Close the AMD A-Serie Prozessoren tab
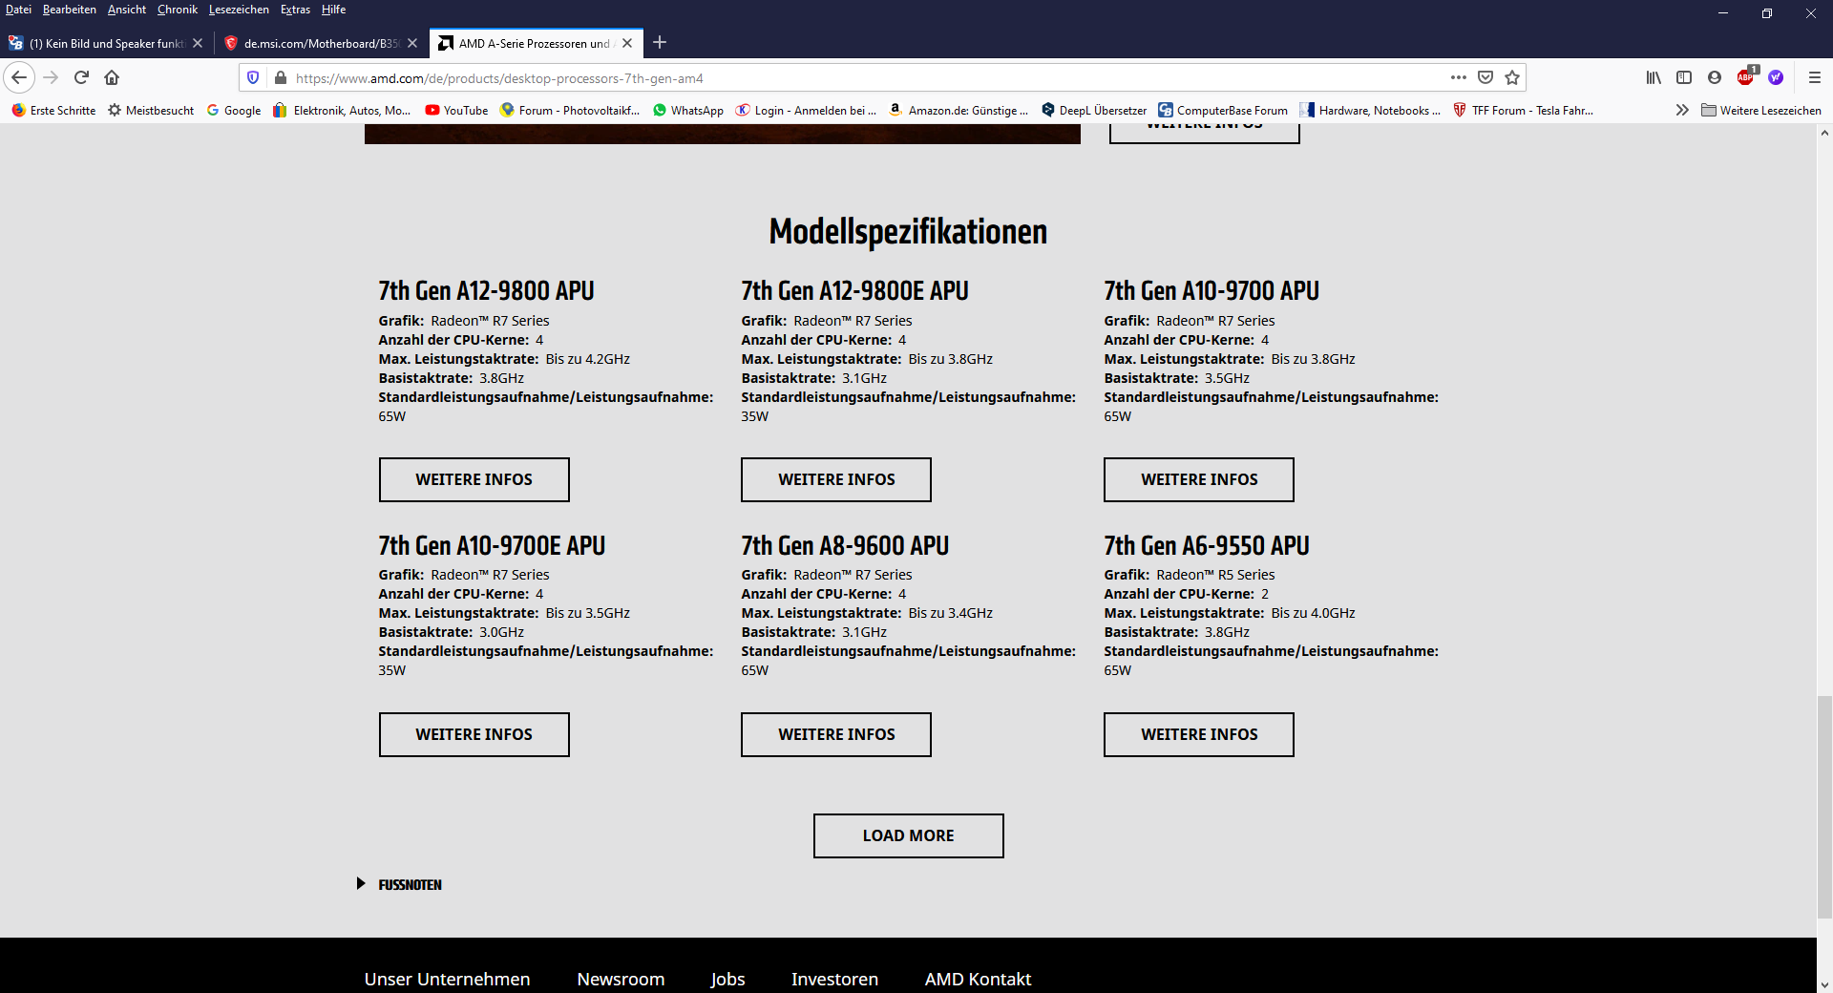This screenshot has height=993, width=1833. point(627,43)
